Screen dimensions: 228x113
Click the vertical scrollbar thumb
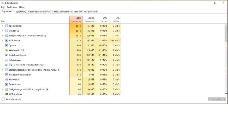pyautogui.click(x=226, y=34)
